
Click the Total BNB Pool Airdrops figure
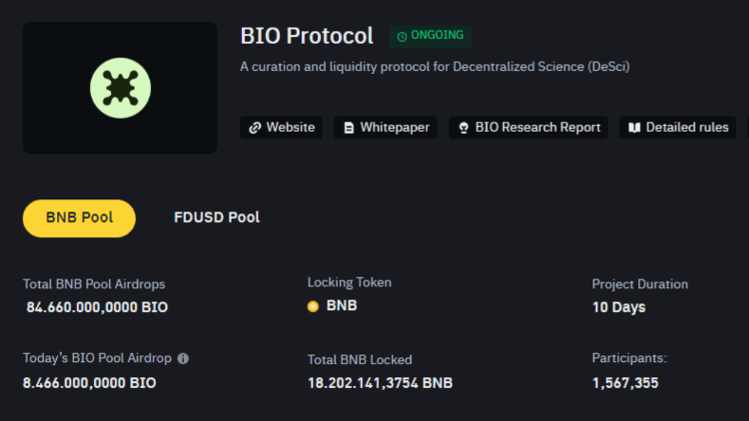[95, 307]
